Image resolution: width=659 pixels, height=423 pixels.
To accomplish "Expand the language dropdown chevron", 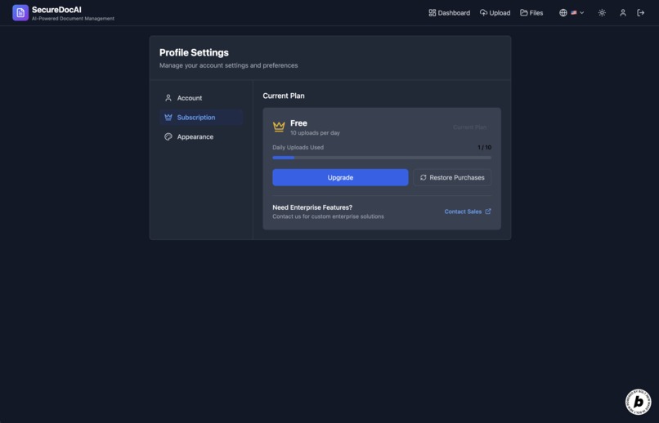I will point(582,13).
